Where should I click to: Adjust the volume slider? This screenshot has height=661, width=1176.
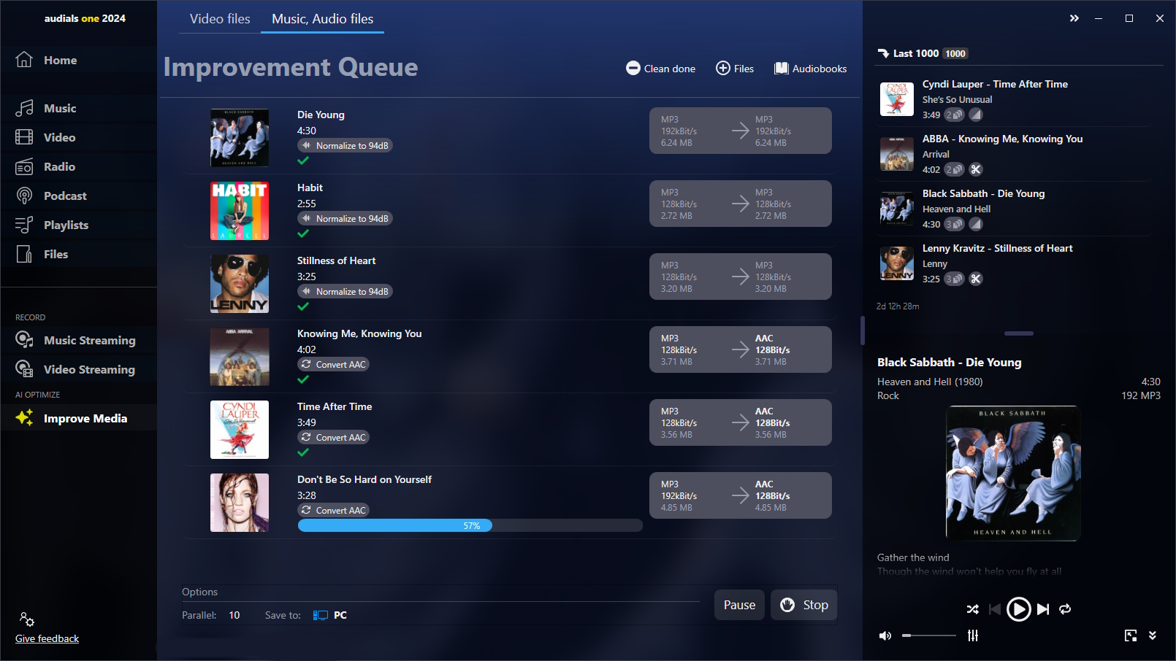[x=929, y=635]
